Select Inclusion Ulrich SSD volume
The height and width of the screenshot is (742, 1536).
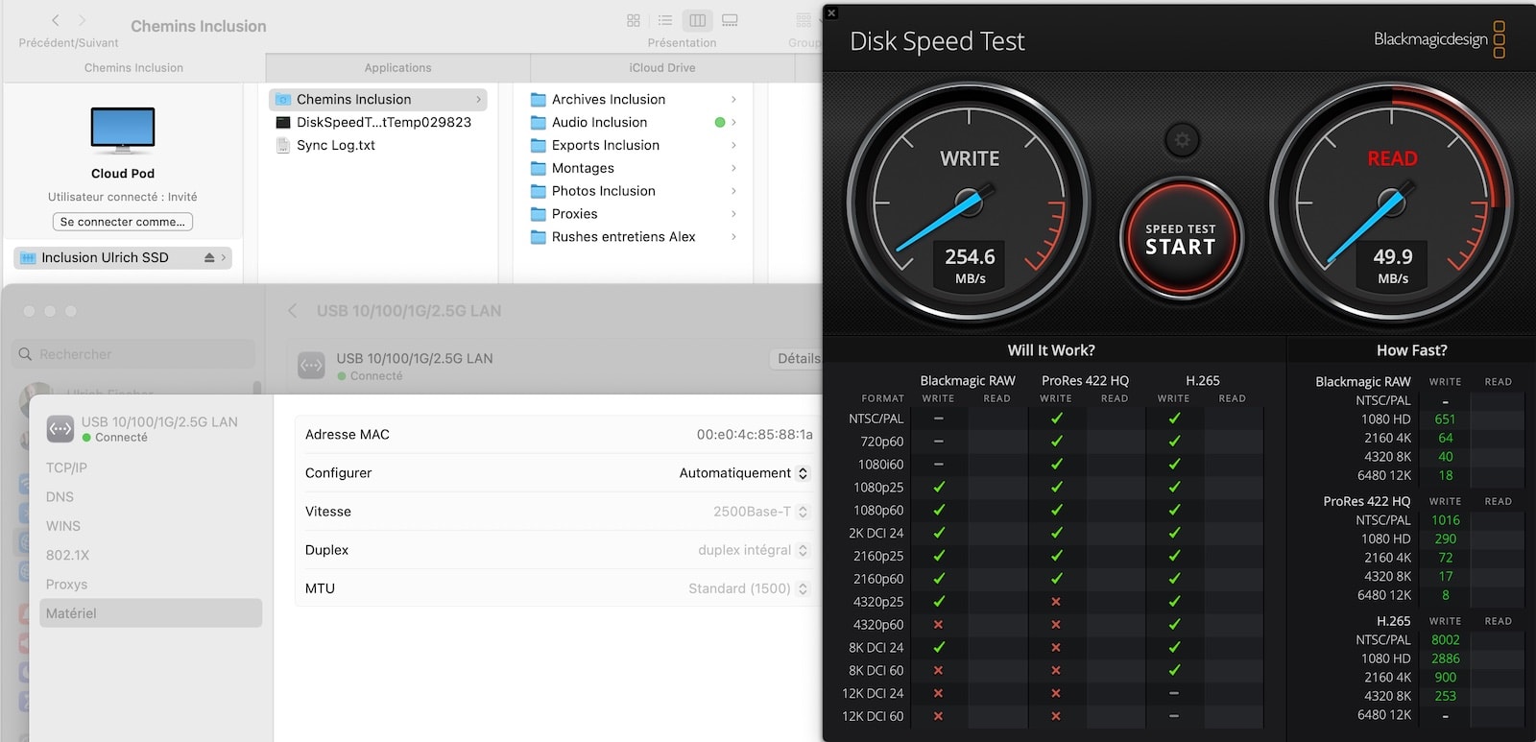[x=123, y=257]
